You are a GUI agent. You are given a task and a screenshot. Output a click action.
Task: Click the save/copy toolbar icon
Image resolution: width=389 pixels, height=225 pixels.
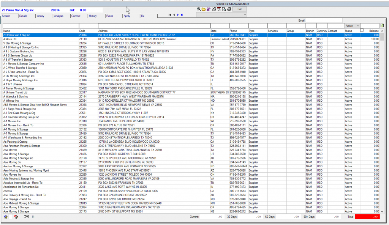click(214, 9)
